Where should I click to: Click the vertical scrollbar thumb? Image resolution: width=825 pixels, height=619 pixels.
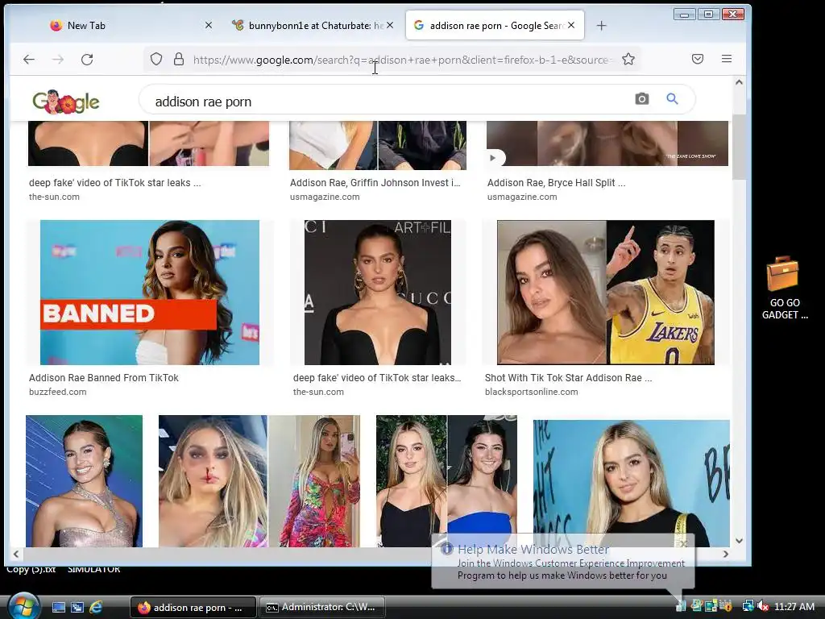(x=739, y=147)
